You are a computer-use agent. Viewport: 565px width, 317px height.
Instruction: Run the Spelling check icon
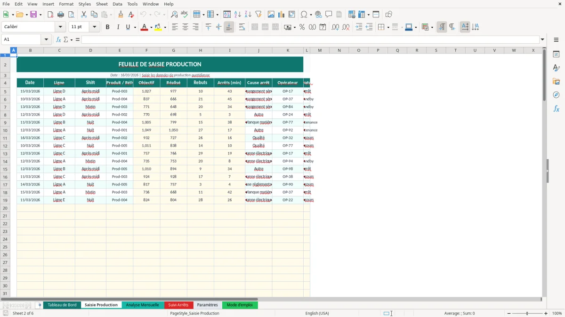coord(184,15)
